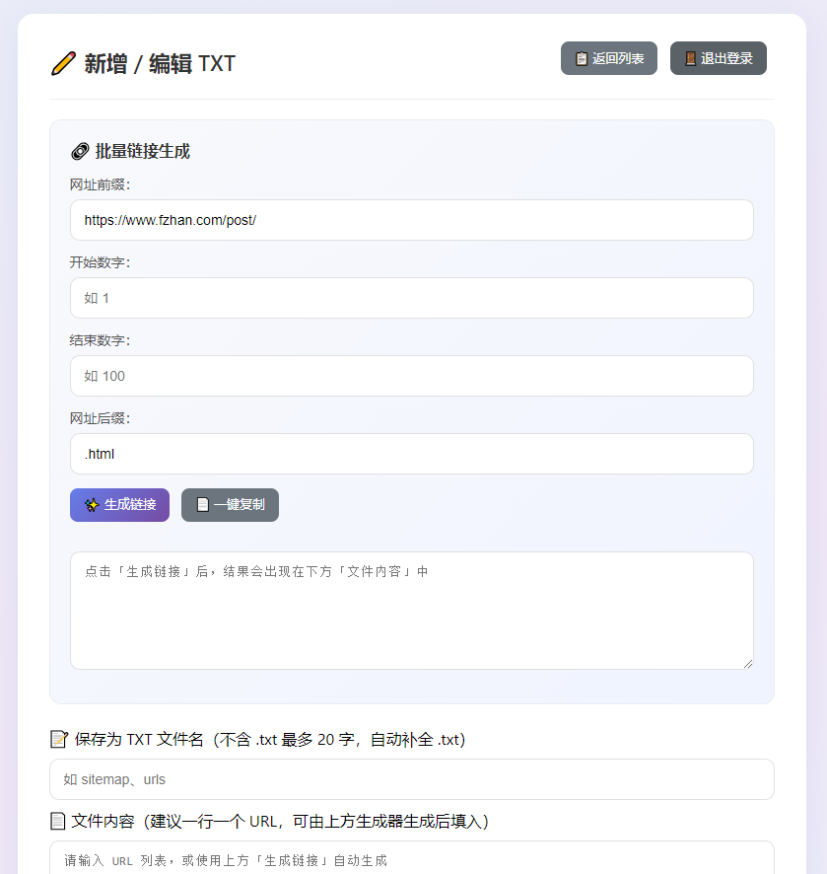Click the 网址后缀 label text
The height and width of the screenshot is (874, 827).
tap(100, 418)
